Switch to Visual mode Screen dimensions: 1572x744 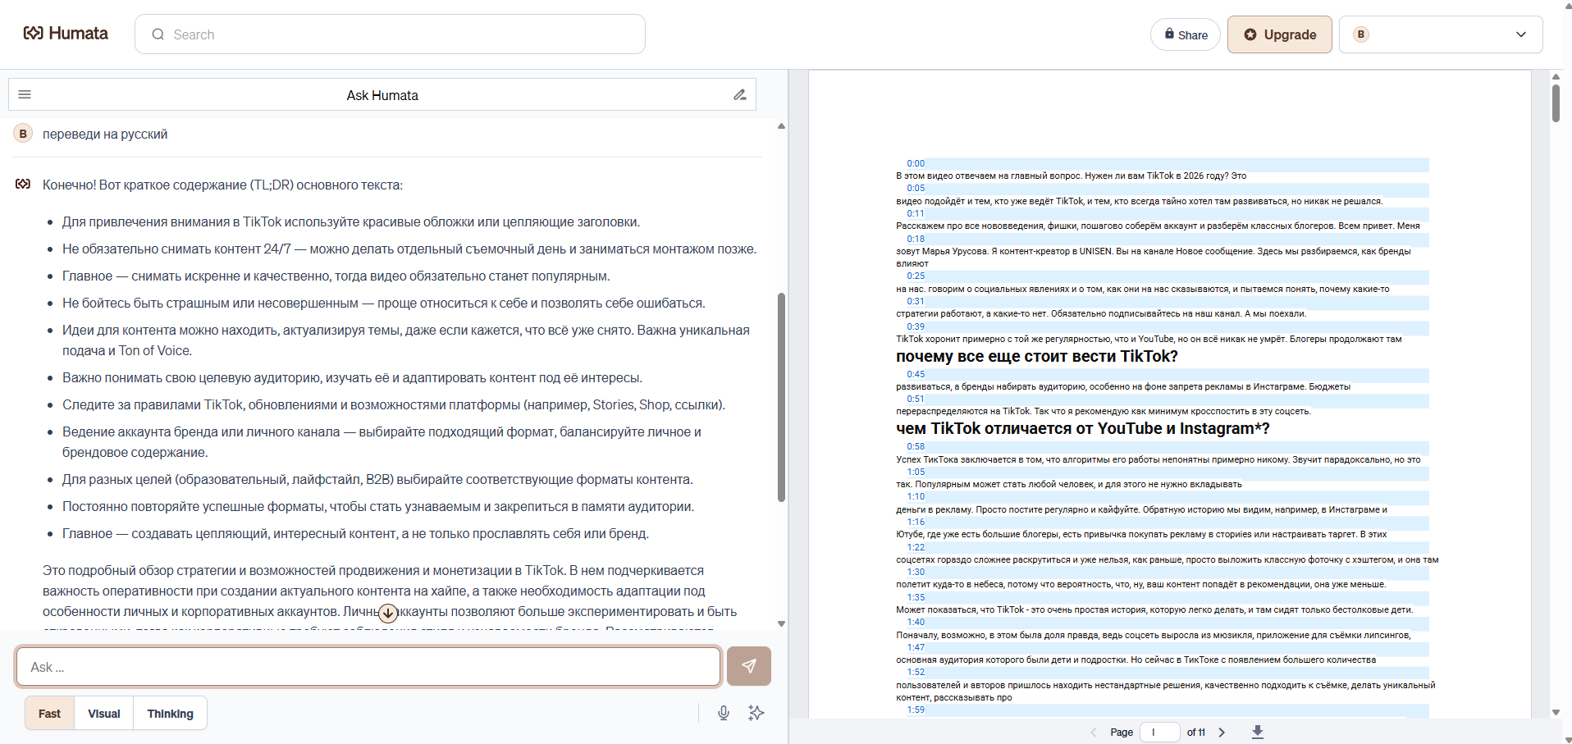(x=104, y=714)
